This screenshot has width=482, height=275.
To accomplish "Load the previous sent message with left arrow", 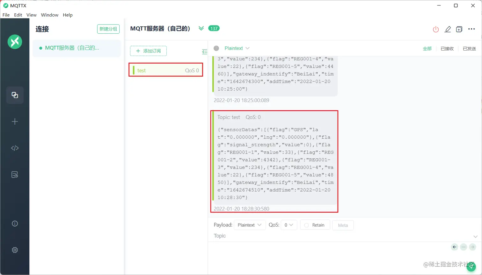I will coord(455,247).
